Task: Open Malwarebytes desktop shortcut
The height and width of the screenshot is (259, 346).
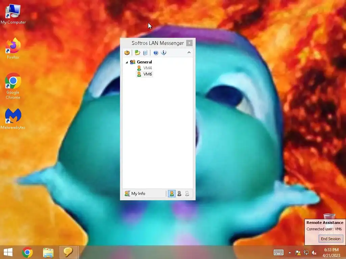Action: [x=13, y=118]
